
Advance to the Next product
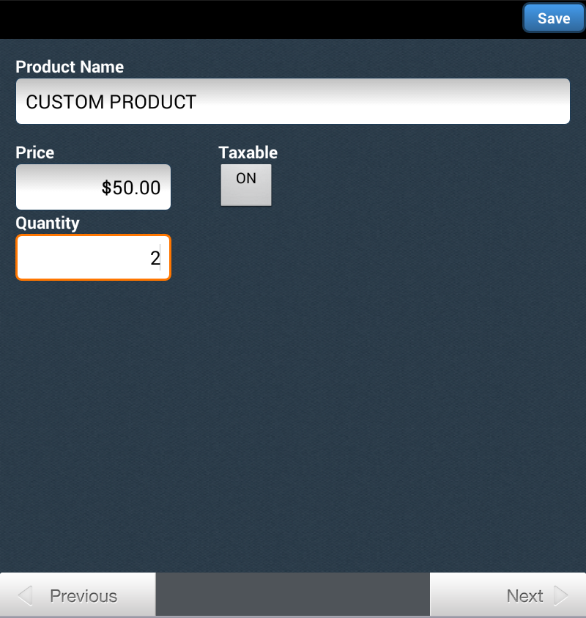[x=508, y=595]
